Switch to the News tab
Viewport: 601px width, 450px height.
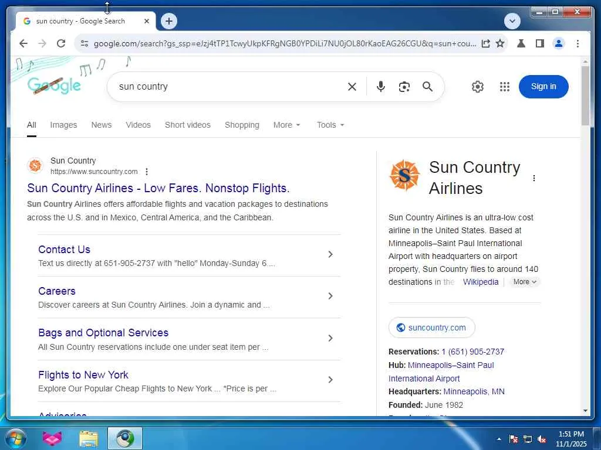click(102, 125)
